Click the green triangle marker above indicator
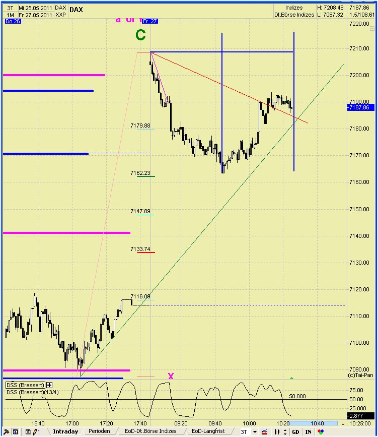 [291, 378]
